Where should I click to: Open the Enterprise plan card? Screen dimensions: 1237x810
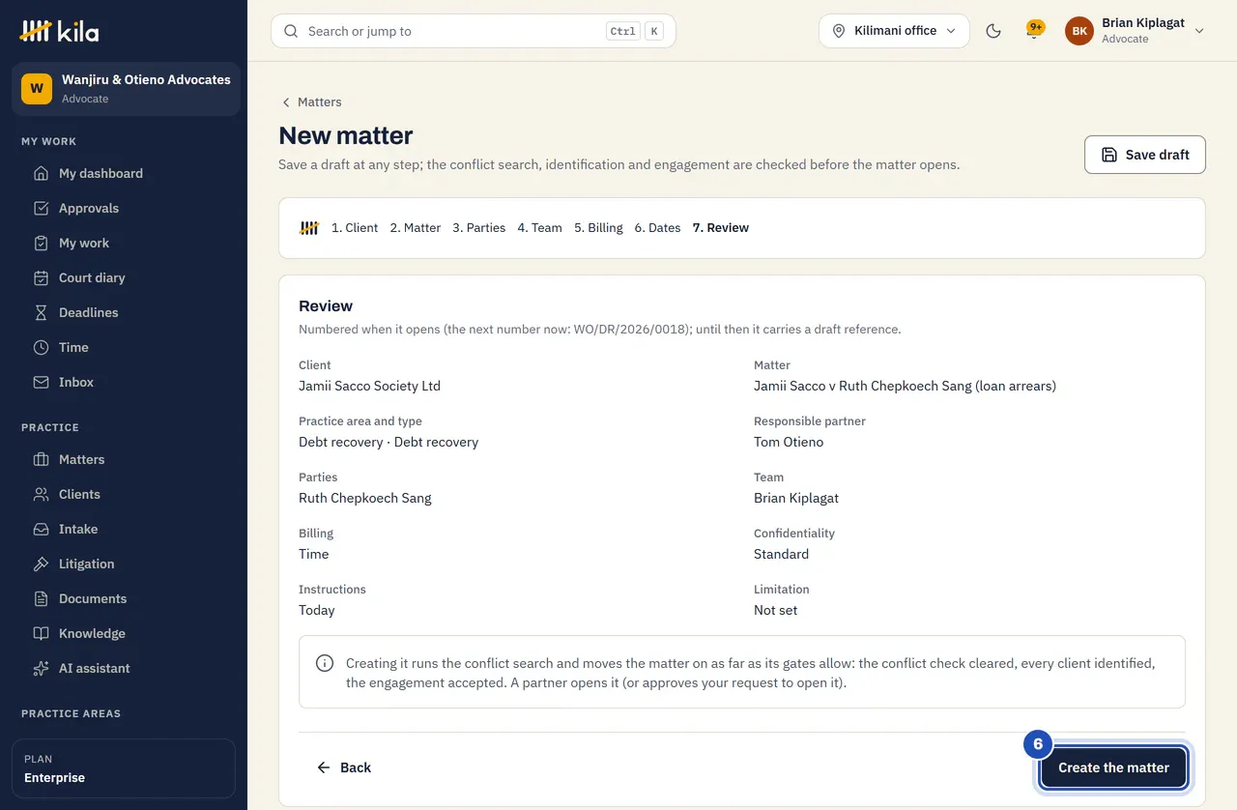pyautogui.click(x=124, y=768)
